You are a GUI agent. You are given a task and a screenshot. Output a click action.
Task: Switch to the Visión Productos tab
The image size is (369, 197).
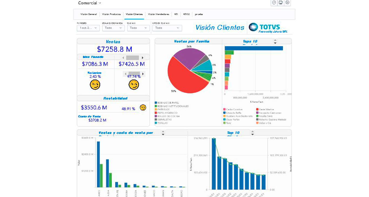point(111,14)
